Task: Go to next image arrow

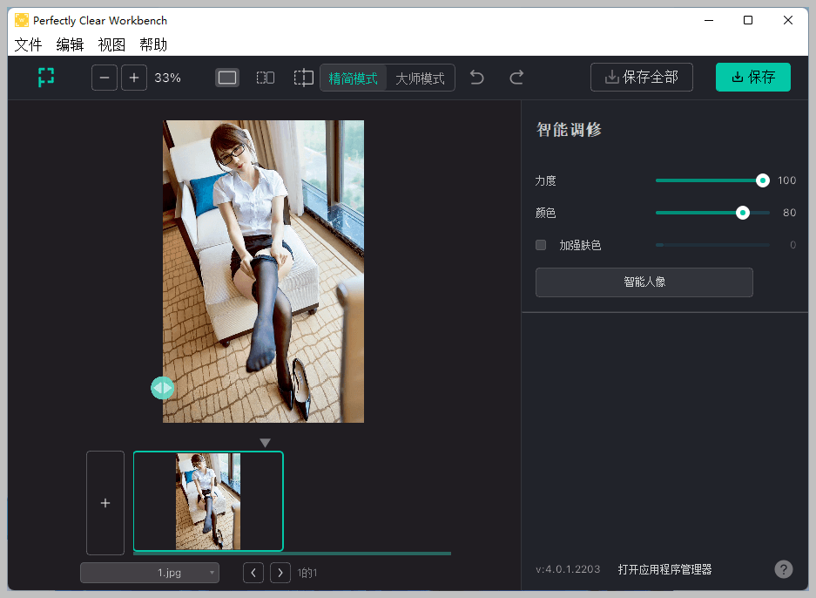Action: coord(280,573)
